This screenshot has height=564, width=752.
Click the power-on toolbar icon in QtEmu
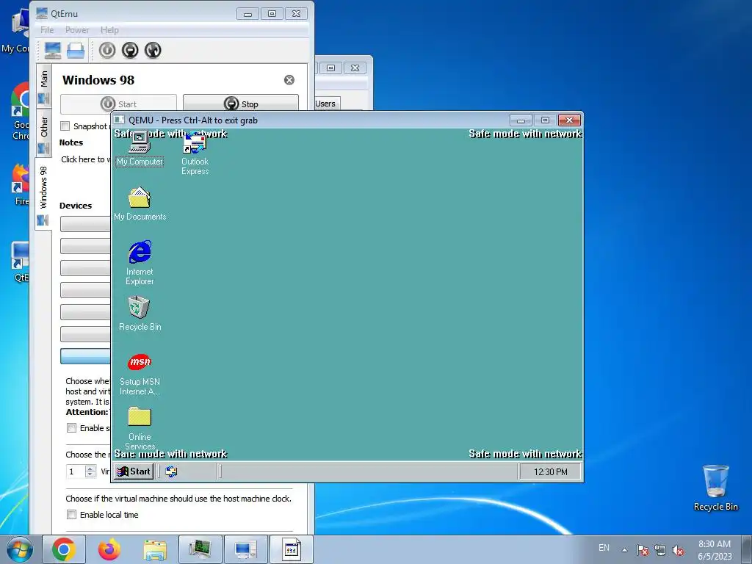(x=107, y=51)
